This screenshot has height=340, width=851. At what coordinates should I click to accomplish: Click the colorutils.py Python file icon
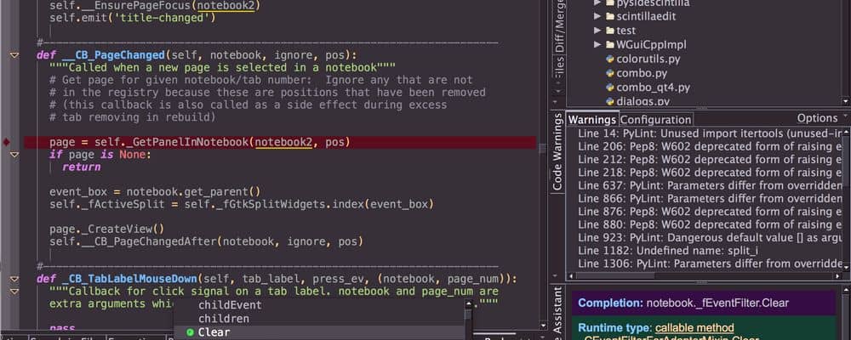[610, 59]
